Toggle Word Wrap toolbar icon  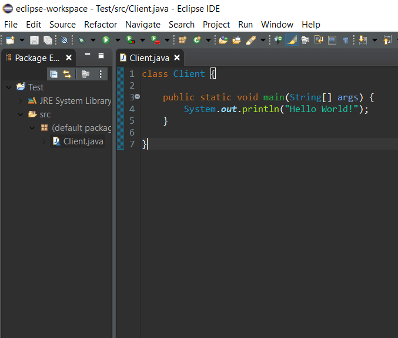tap(319, 40)
